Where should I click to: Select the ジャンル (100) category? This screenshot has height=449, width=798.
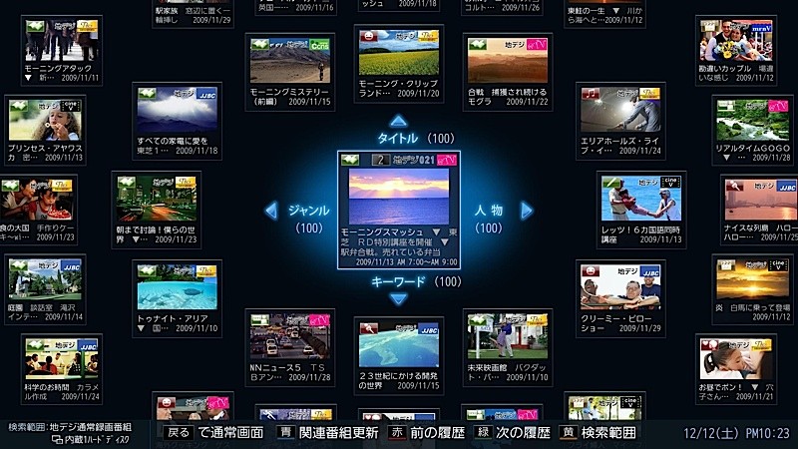pyautogui.click(x=309, y=219)
